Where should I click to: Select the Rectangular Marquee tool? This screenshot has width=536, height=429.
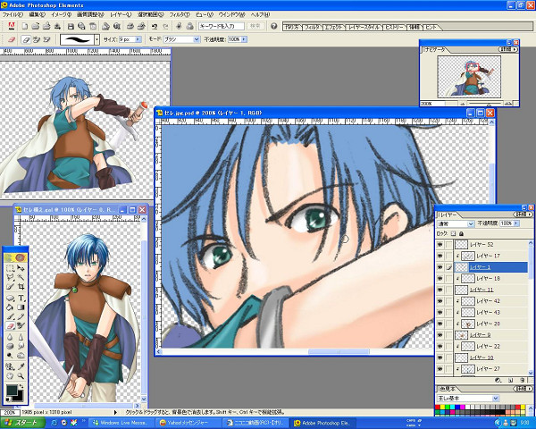[10, 268]
